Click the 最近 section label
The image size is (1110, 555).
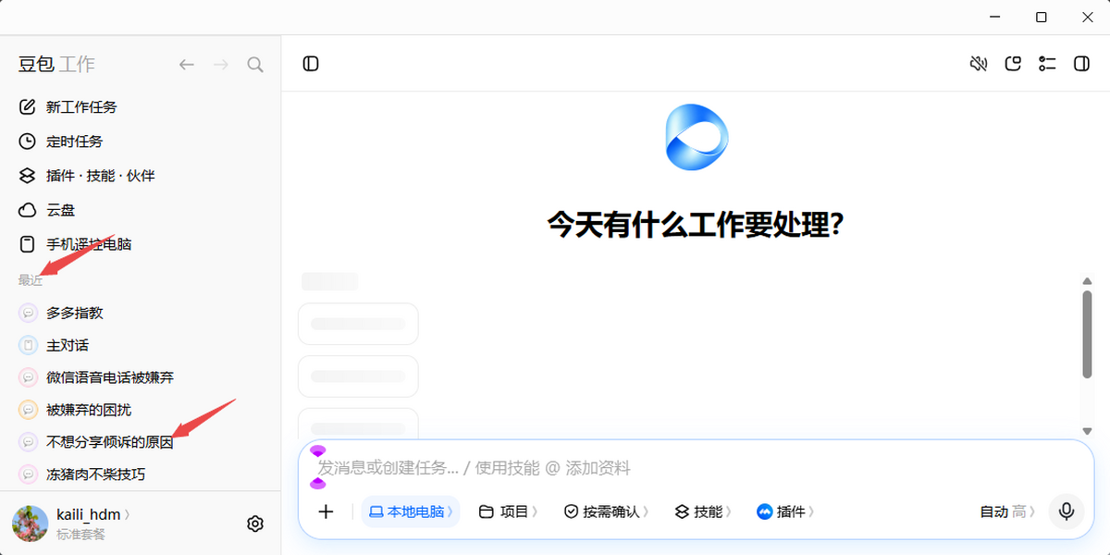[x=31, y=280]
